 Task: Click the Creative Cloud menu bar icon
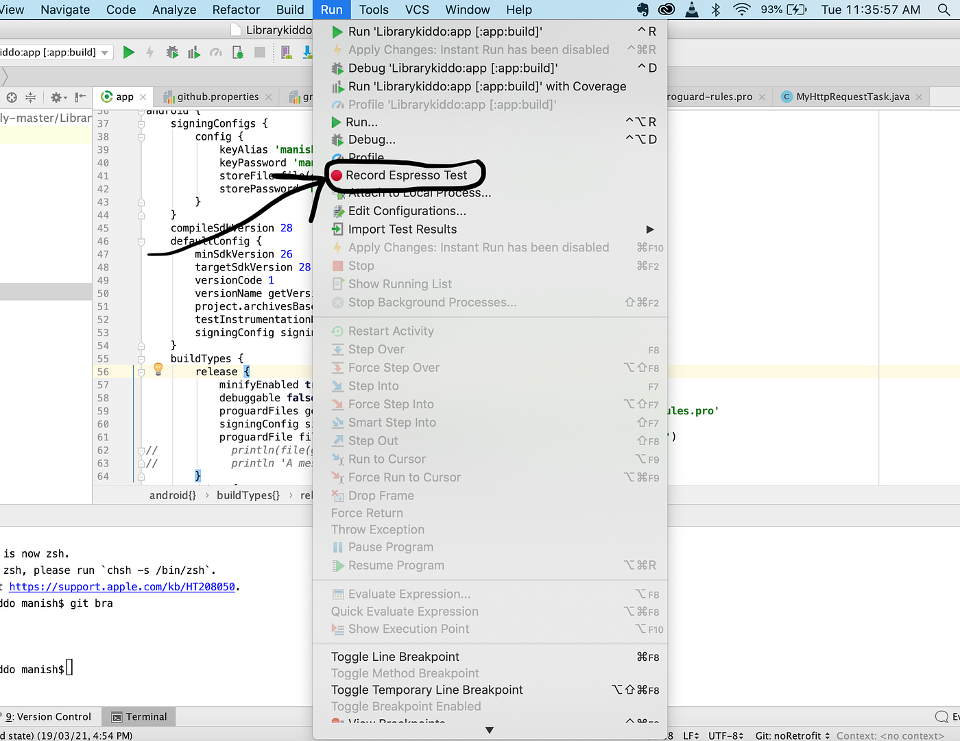(x=666, y=10)
